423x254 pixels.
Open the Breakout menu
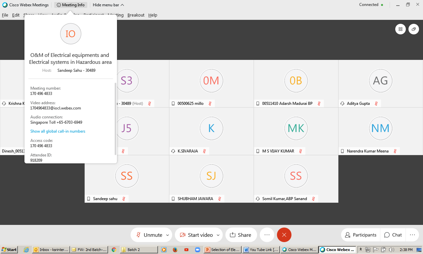[136, 15]
